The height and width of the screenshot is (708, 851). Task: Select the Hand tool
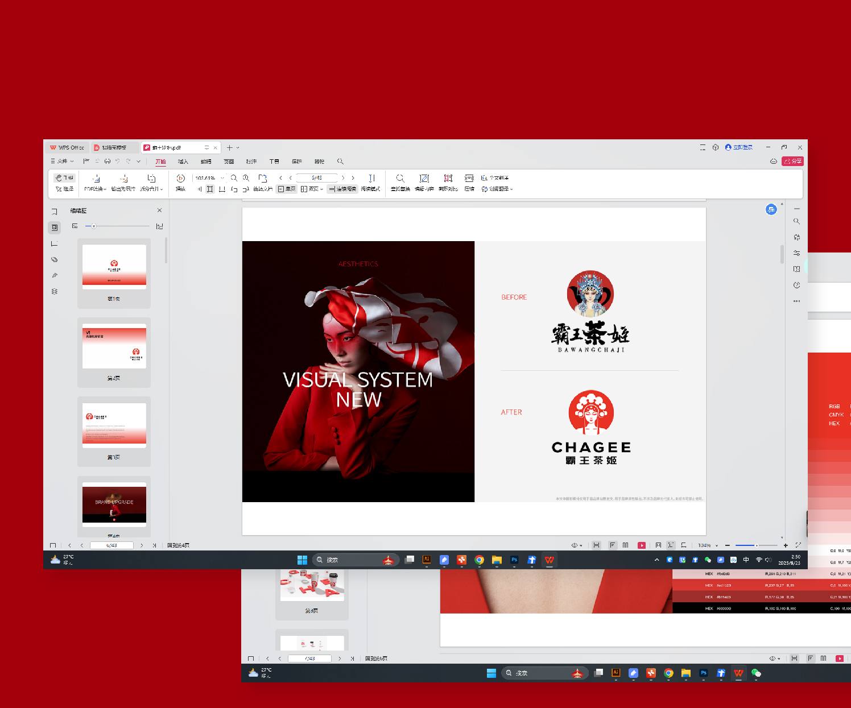pyautogui.click(x=64, y=177)
